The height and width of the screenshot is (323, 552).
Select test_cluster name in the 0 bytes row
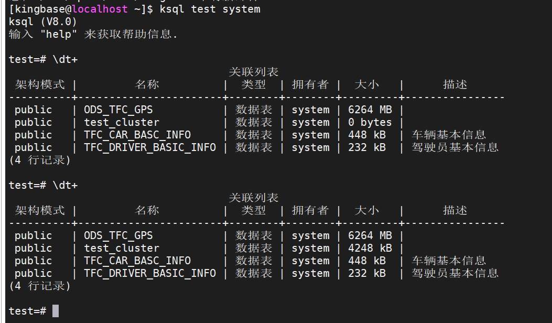tap(122, 122)
